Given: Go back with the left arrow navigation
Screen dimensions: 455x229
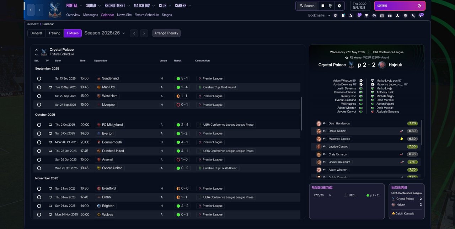Looking at the screenshot, I should pyautogui.click(x=31, y=10).
